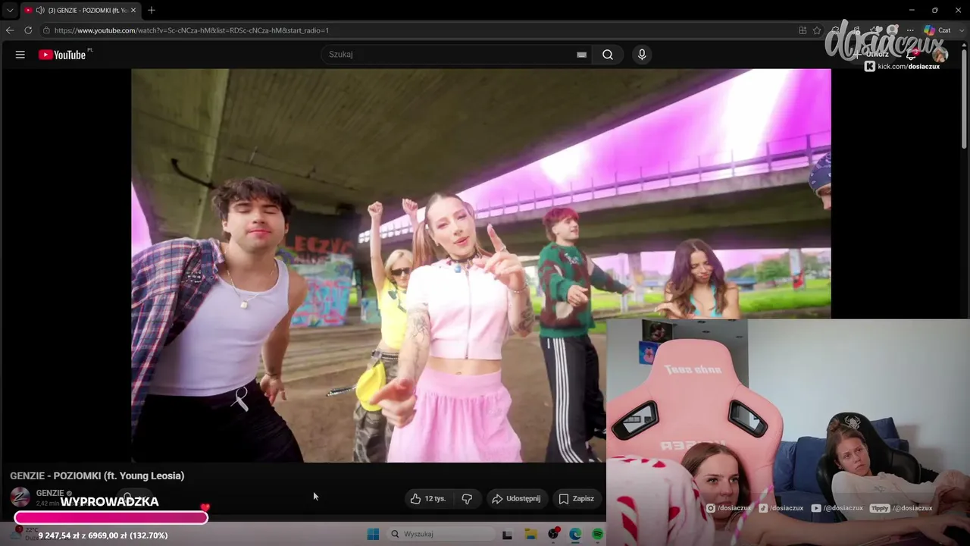Close the GENZIE - POZIOMKI tab
The width and height of the screenshot is (970, 546).
133,11
